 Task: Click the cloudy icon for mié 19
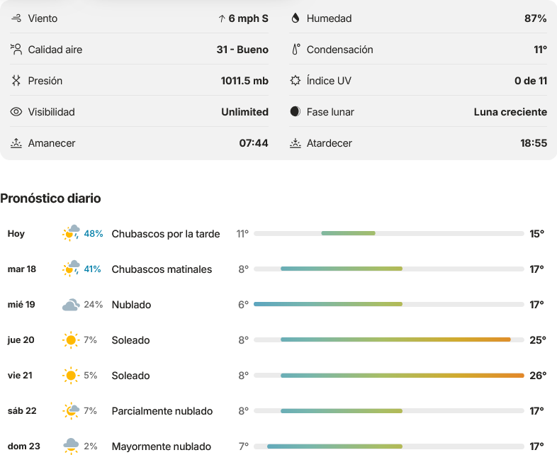[x=71, y=305]
